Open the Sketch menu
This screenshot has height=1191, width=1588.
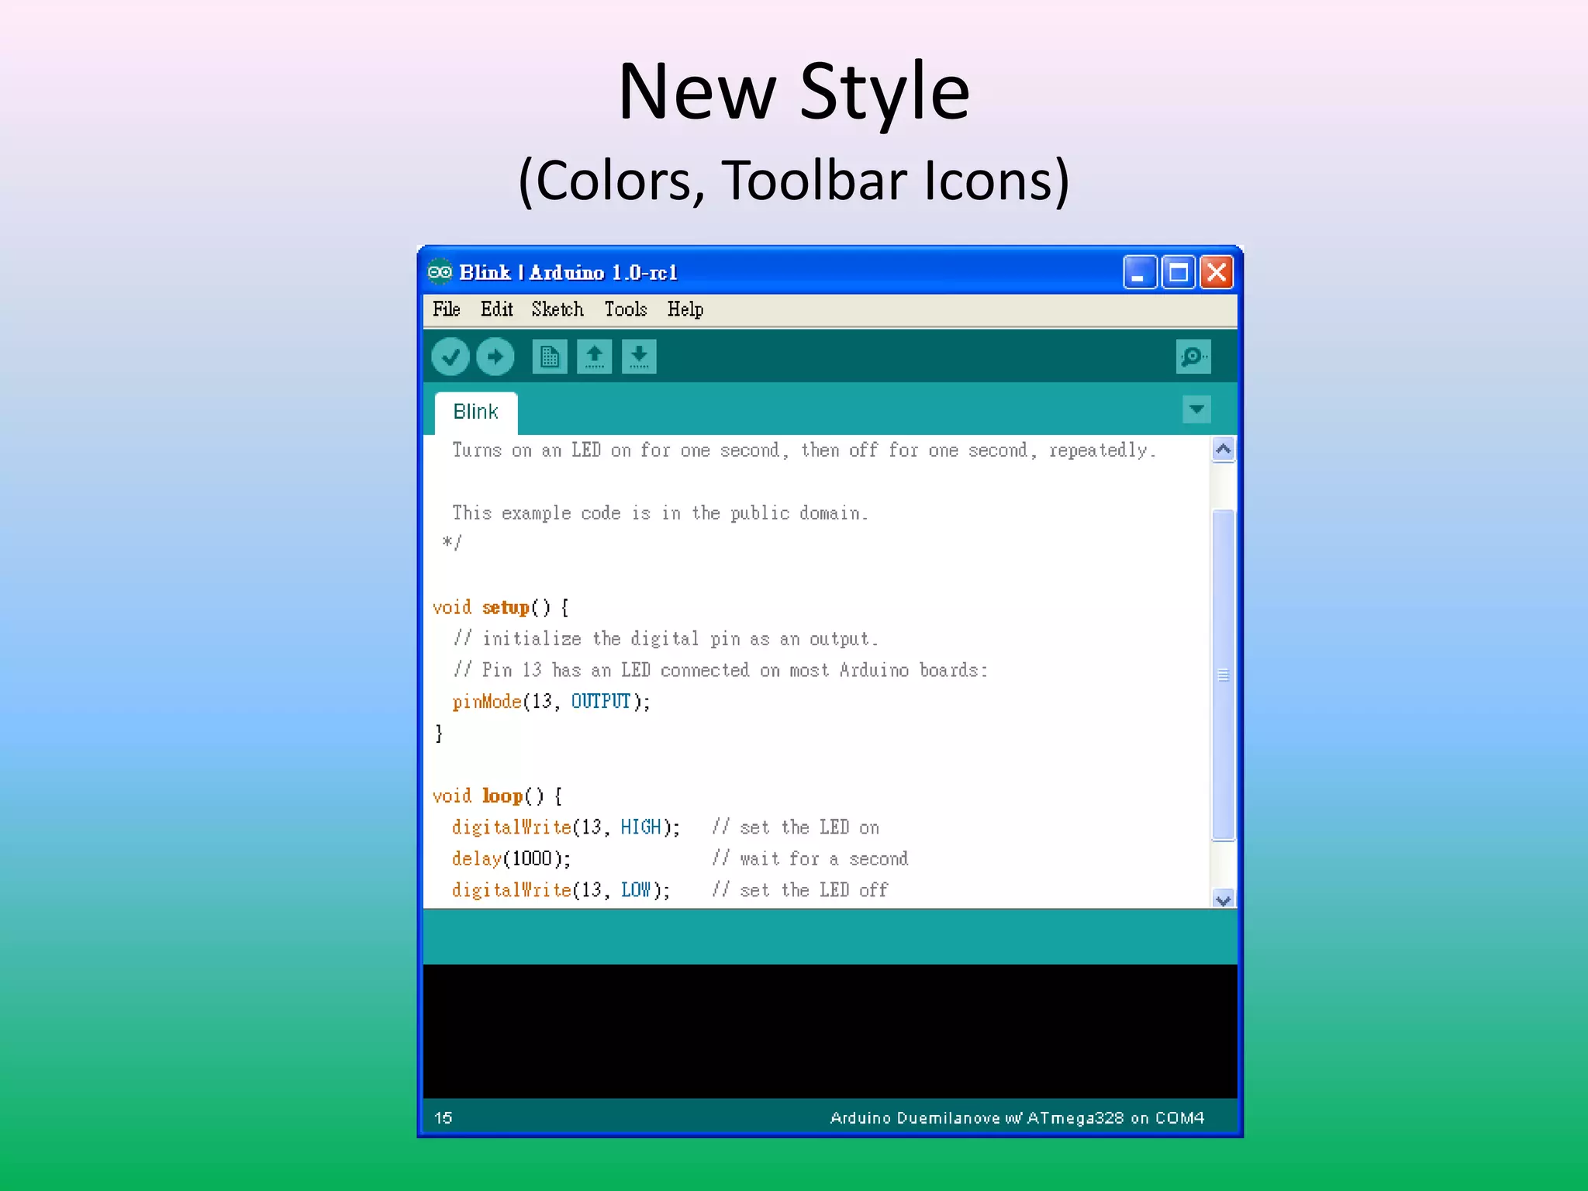[558, 309]
